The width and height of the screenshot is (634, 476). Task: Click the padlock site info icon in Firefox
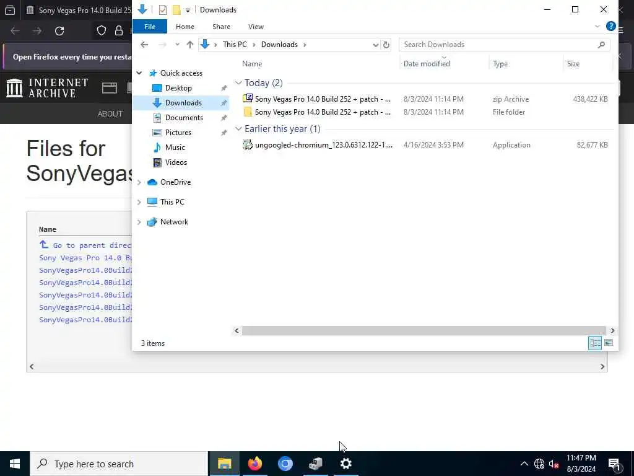pyautogui.click(x=118, y=31)
